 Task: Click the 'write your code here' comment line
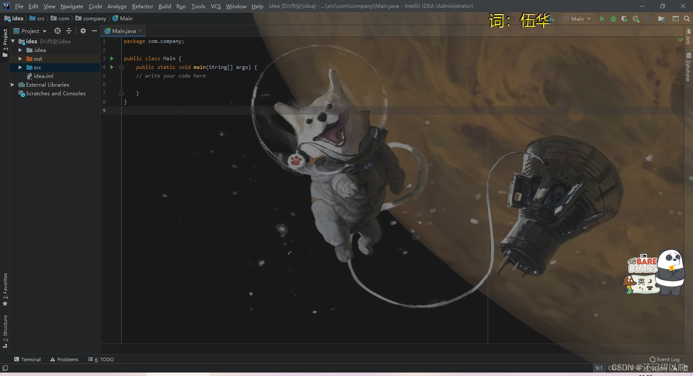(x=171, y=76)
